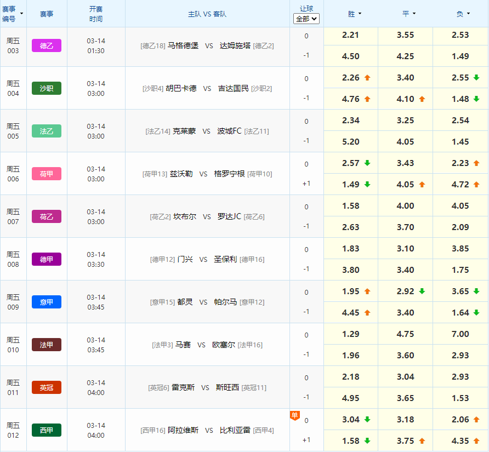Open the 负 column dropdown
489x452 pixels.
tap(467, 13)
